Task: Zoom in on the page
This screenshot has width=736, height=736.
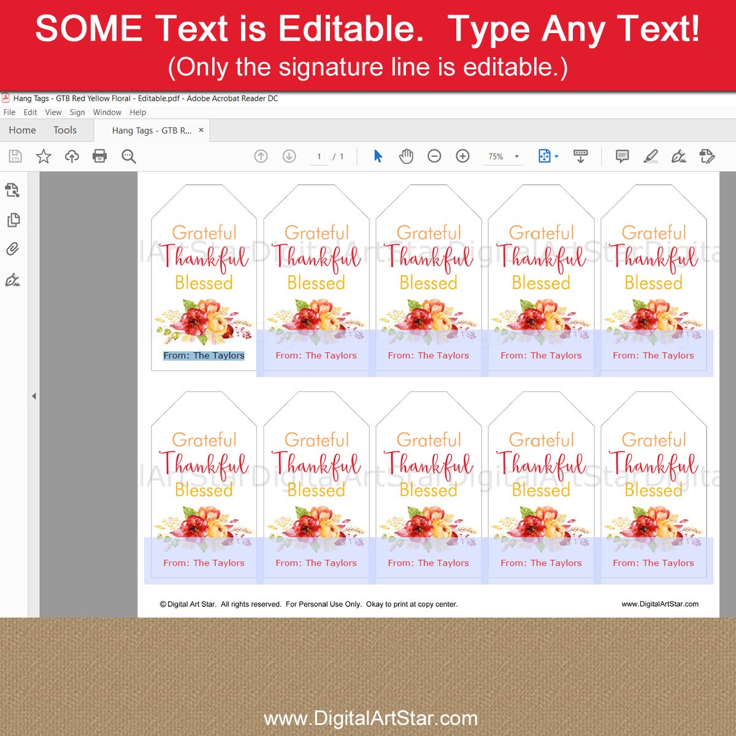Action: (462, 156)
